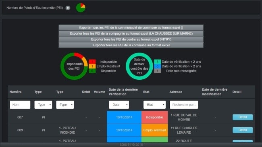Screen dimensions: 262x147
Task: Click the Disponible legend label
Action: pos(108,71)
